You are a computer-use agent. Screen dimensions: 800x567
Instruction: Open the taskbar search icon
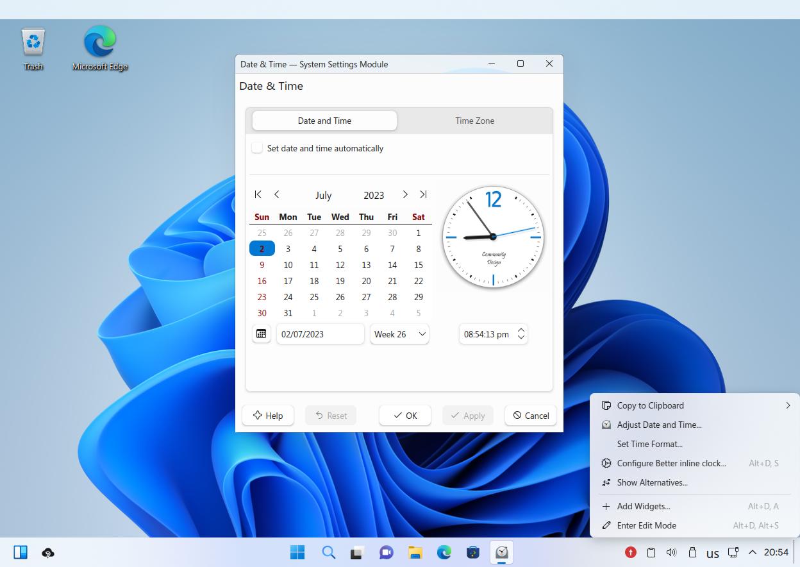coord(329,552)
